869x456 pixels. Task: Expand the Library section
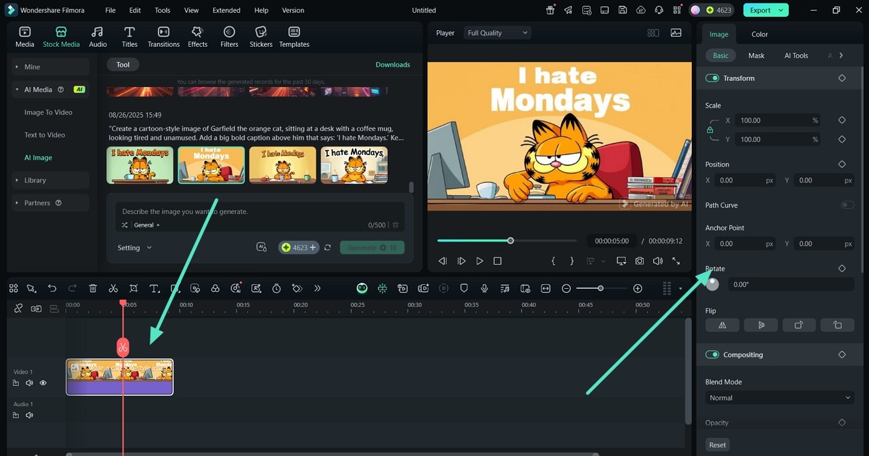tap(51, 181)
